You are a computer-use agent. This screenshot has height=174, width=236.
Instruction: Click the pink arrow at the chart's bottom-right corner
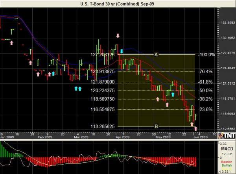point(195,128)
